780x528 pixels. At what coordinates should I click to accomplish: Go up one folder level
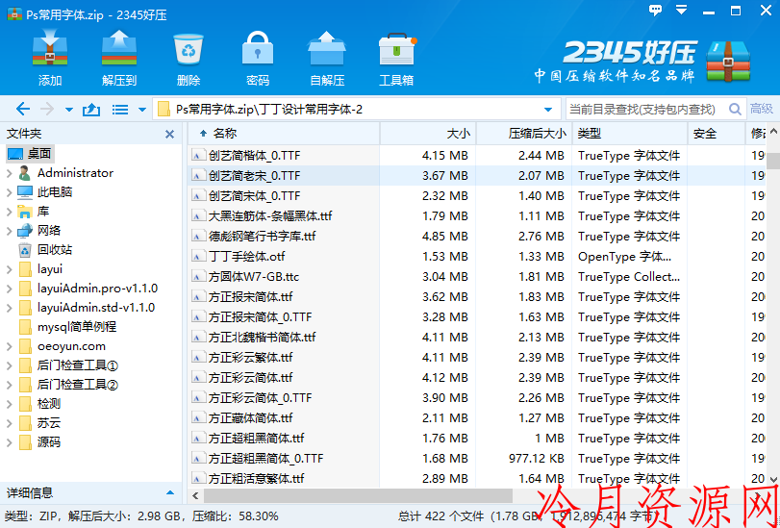tap(91, 109)
